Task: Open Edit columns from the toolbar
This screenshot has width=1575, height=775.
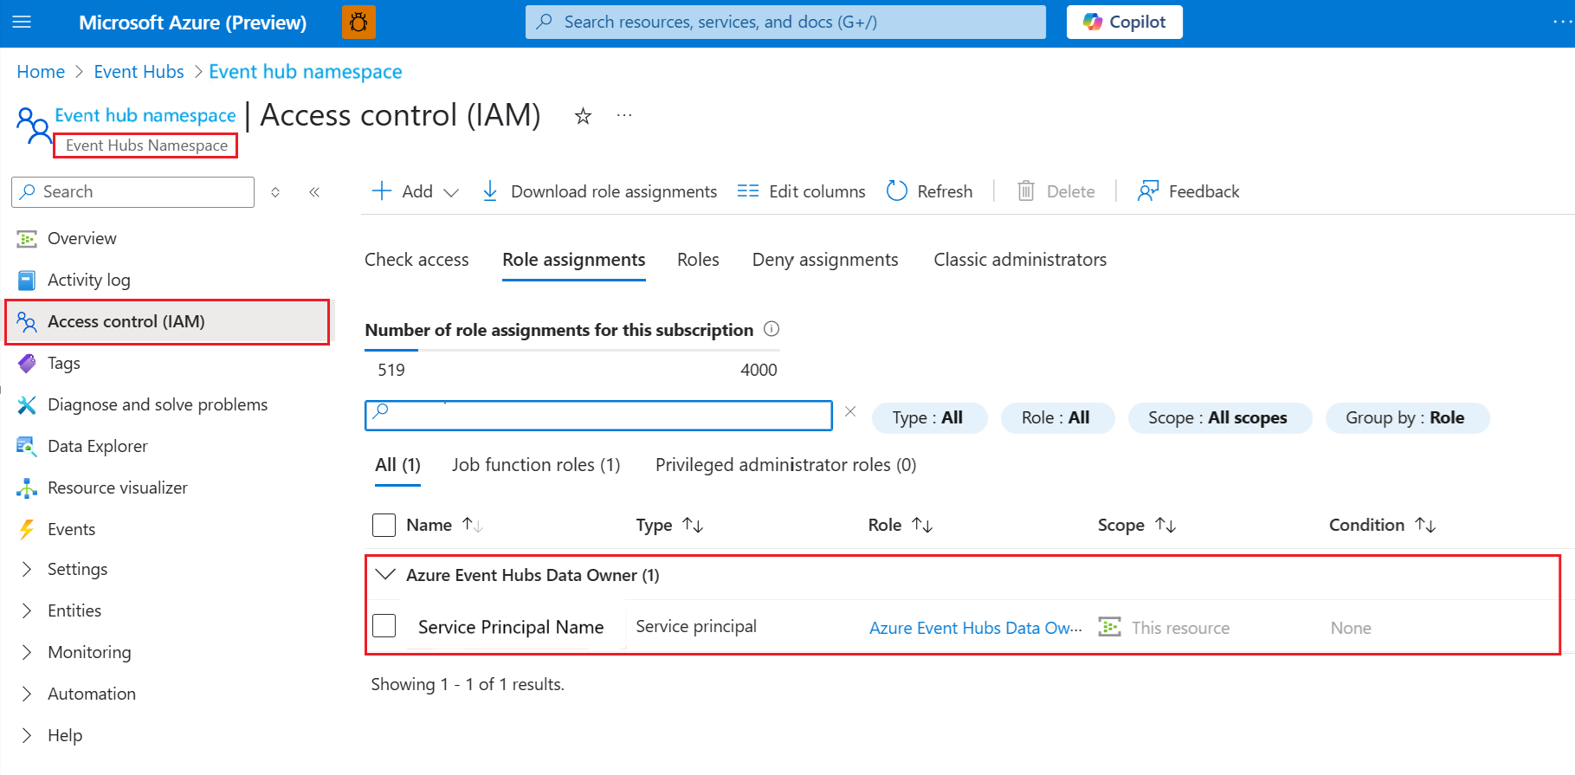Action: pyautogui.click(x=801, y=191)
